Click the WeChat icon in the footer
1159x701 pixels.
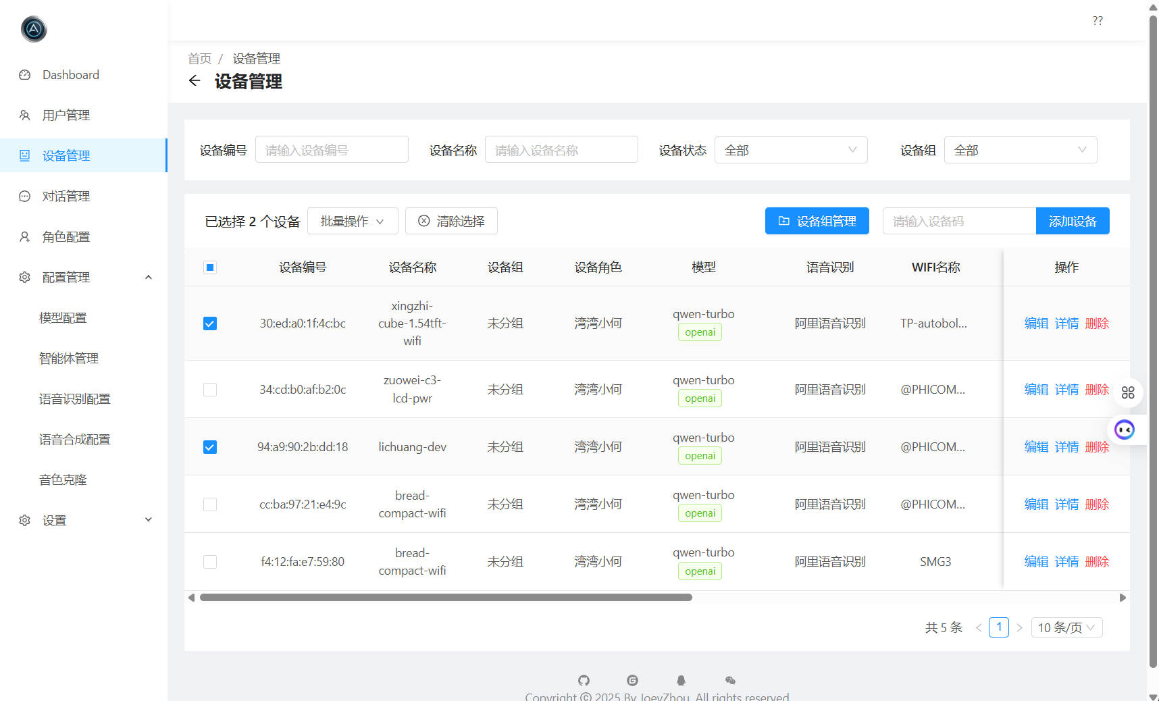730,680
